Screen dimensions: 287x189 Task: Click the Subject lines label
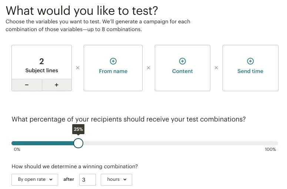coord(42,70)
